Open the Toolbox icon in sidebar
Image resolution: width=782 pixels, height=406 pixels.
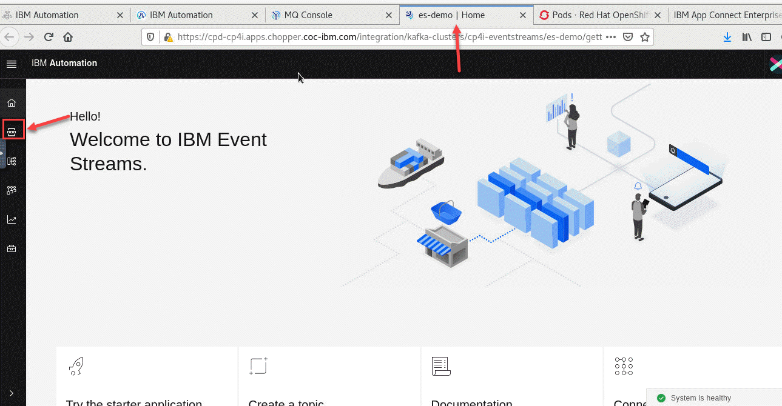[12, 248]
